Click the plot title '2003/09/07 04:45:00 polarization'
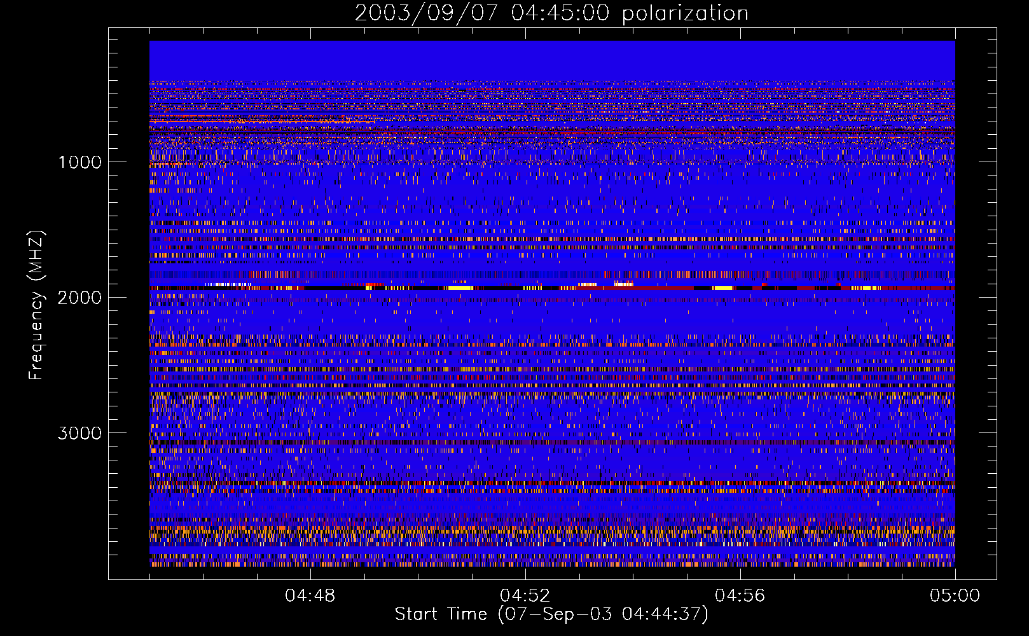This screenshot has height=636, width=1029. [551, 13]
